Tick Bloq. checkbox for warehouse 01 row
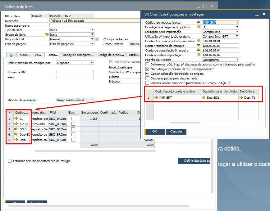Image resolution: width=270 pixels, height=211 pixels. click(x=73, y=119)
